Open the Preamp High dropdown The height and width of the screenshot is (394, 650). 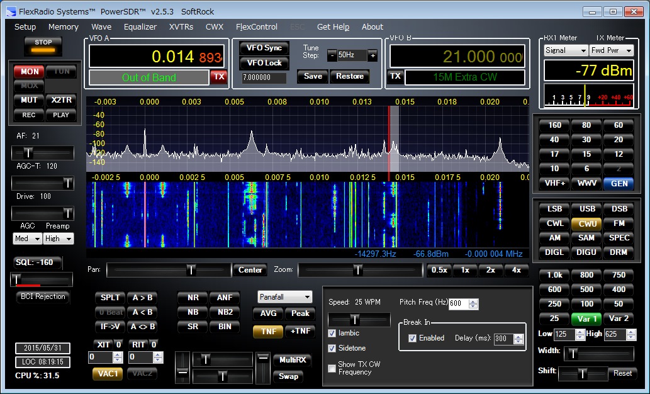point(59,239)
